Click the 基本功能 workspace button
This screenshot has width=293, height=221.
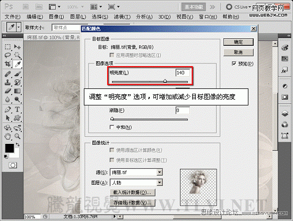pyautogui.click(x=194, y=7)
